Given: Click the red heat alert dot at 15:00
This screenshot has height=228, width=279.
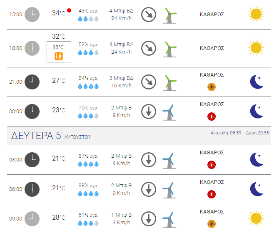Looking at the screenshot, I should 69,10.
